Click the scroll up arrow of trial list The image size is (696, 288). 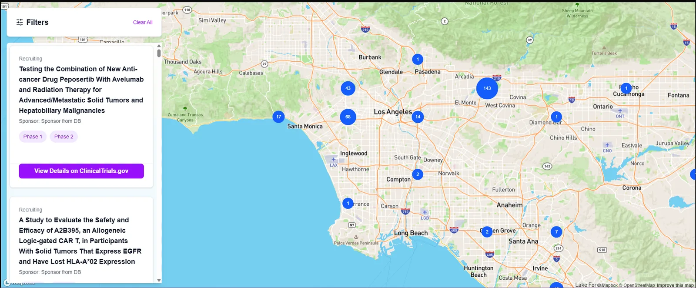[159, 46]
